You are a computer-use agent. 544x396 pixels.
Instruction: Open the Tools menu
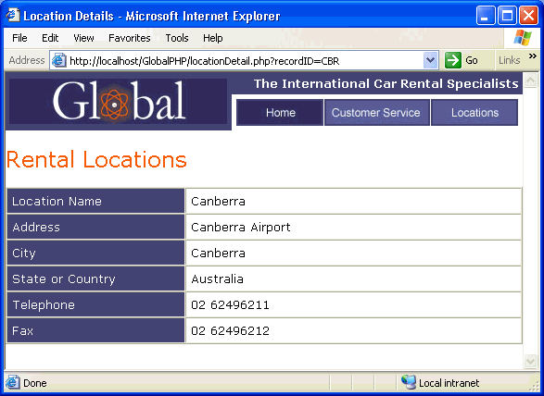(x=177, y=38)
